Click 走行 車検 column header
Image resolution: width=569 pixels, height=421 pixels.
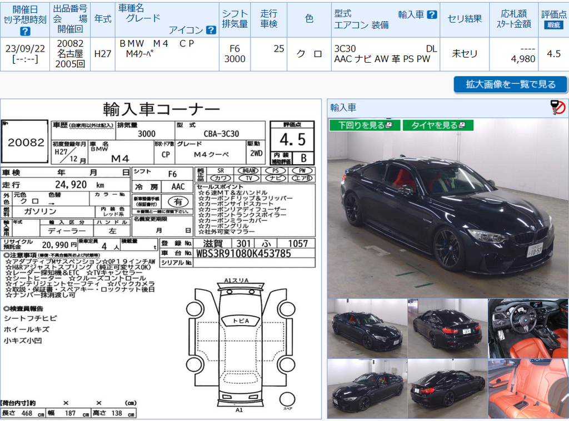[x=268, y=19]
